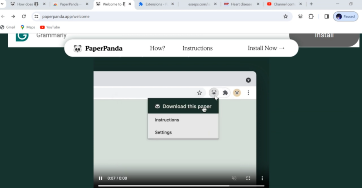Go back to the previous page
Image resolution: width=362 pixels, height=188 pixels.
3,17
